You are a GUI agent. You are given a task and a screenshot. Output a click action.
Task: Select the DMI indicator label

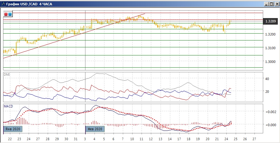7,74
